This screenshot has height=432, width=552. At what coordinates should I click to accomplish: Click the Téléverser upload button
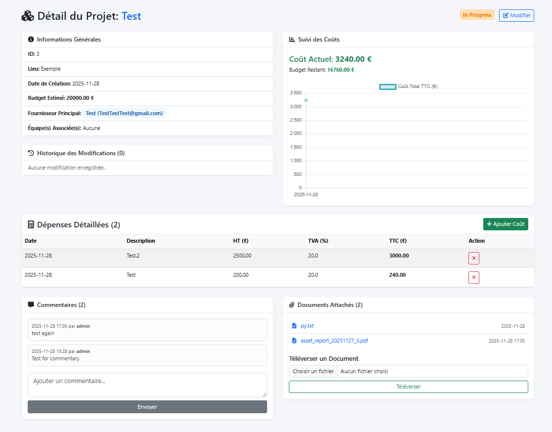pyautogui.click(x=408, y=387)
